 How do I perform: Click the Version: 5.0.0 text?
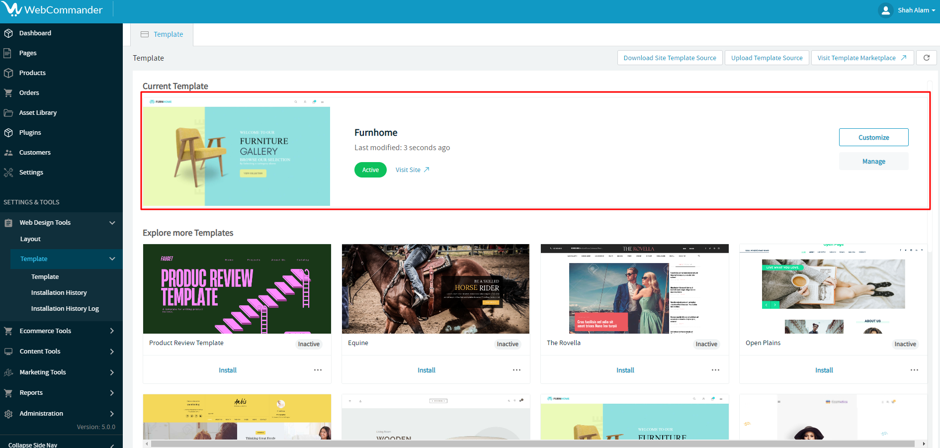[x=96, y=427]
